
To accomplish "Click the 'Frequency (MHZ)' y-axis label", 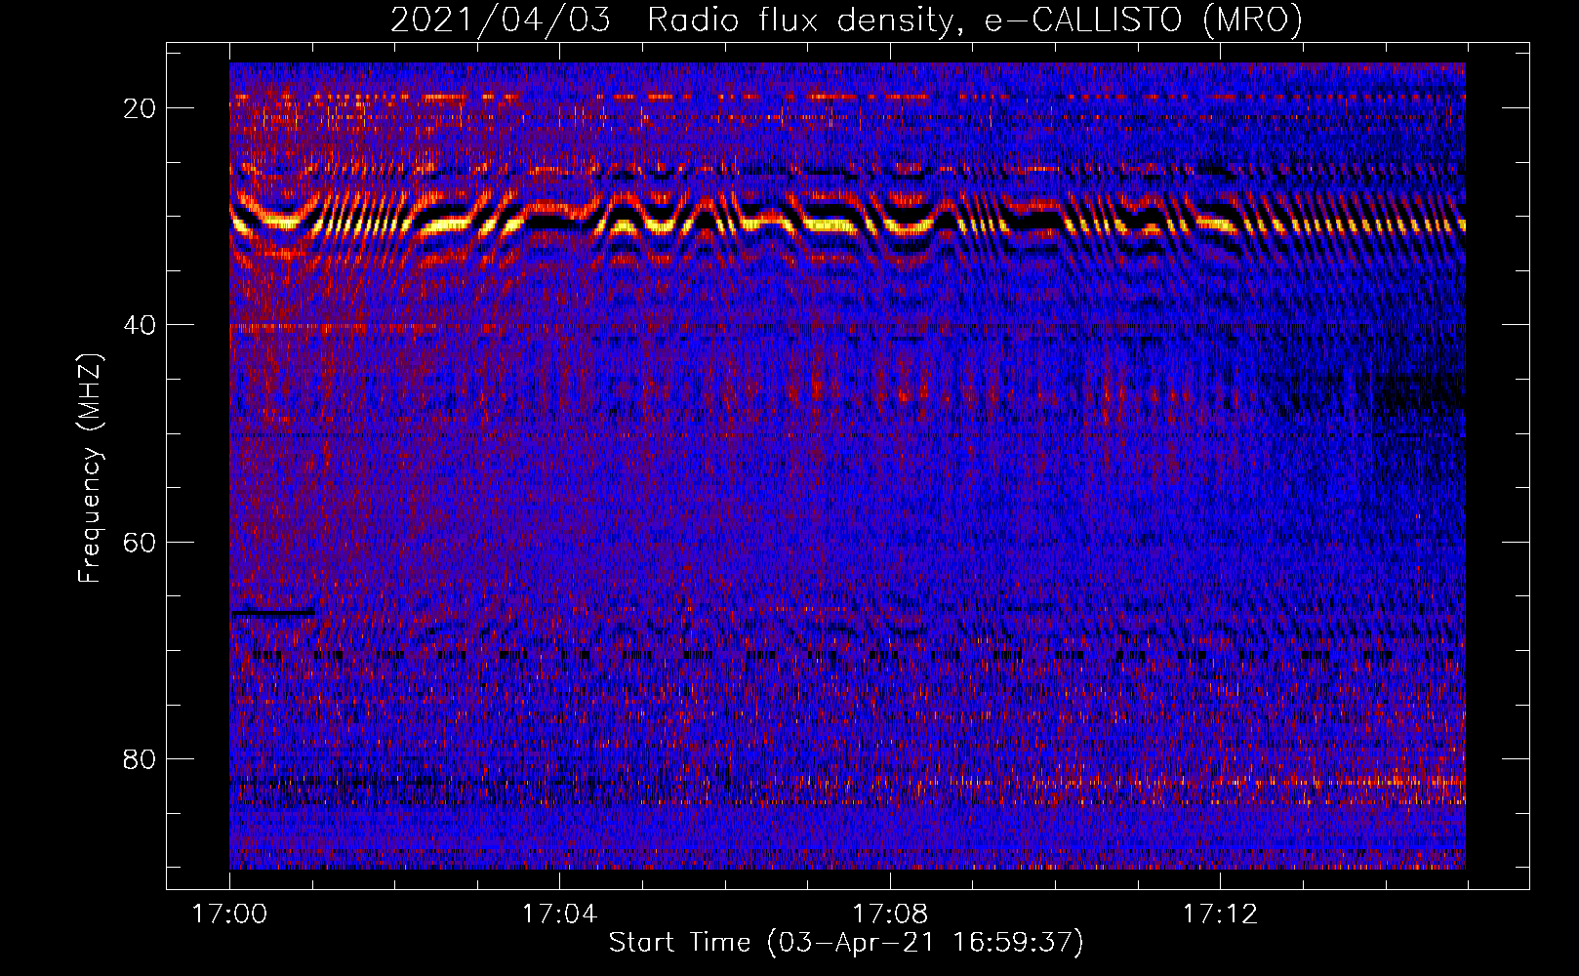I will coord(89,468).
